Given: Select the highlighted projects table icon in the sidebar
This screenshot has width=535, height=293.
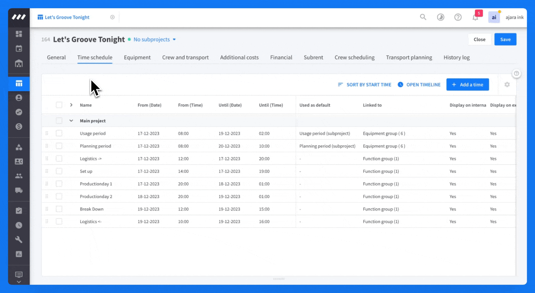Looking at the screenshot, I should (19, 84).
